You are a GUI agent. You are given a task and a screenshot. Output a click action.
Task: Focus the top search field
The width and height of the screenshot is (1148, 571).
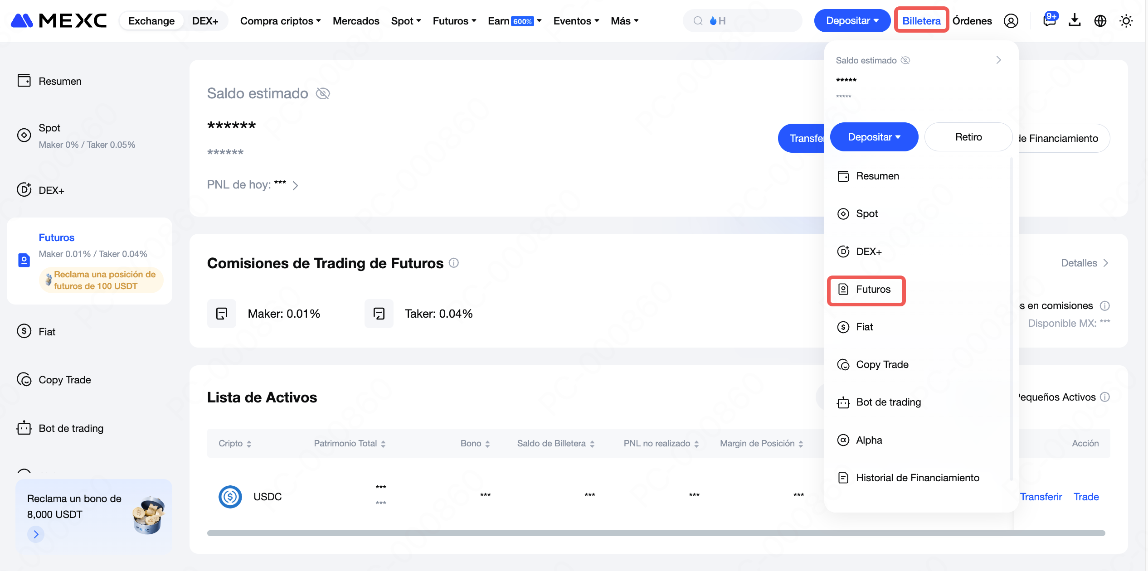[743, 21]
